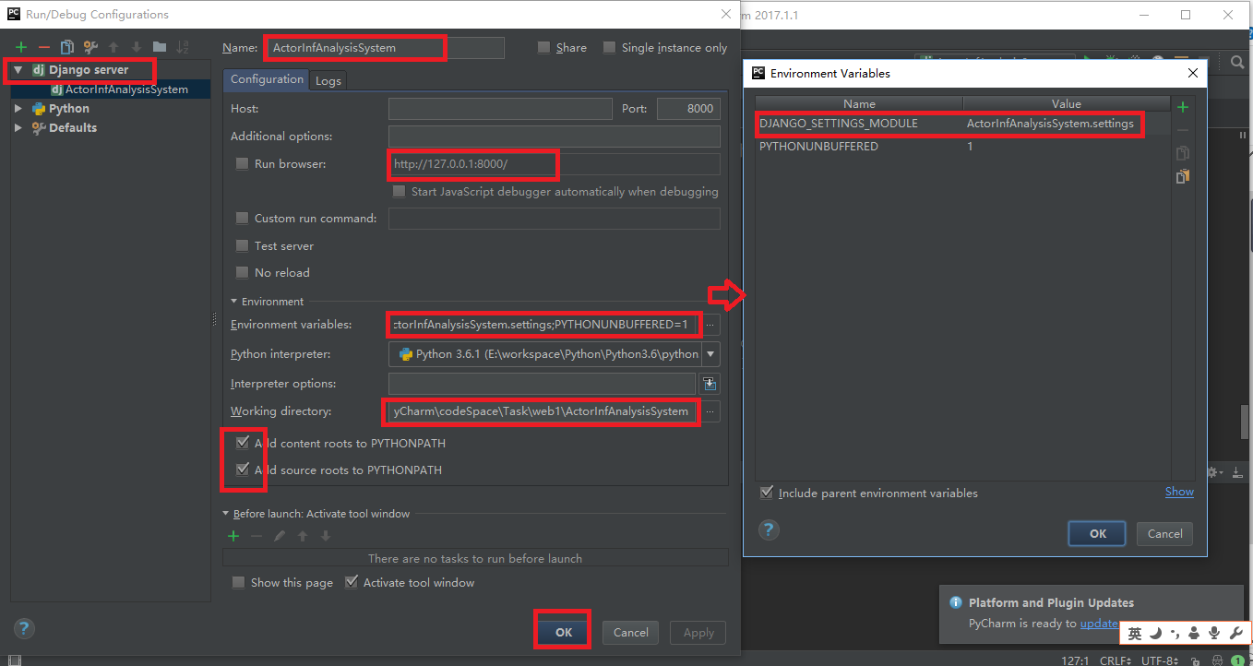Collapse the Before launch section
This screenshot has height=666, width=1253.
point(226,514)
